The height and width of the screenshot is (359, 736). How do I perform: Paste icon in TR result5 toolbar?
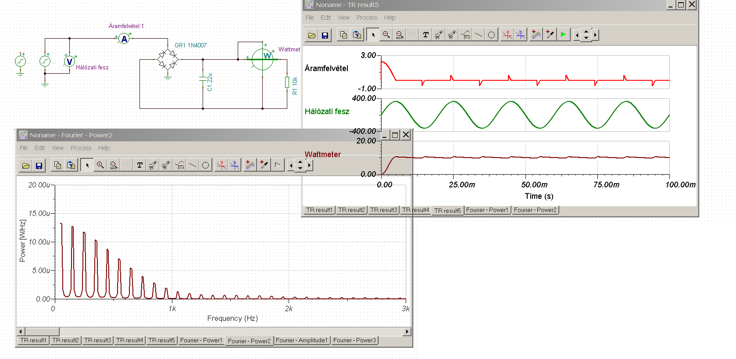coord(357,35)
